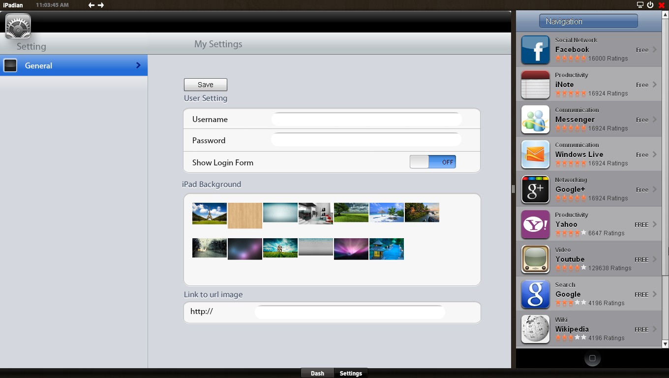The image size is (669, 378).
Task: Open the iNote notepad icon
Action: coord(535,85)
